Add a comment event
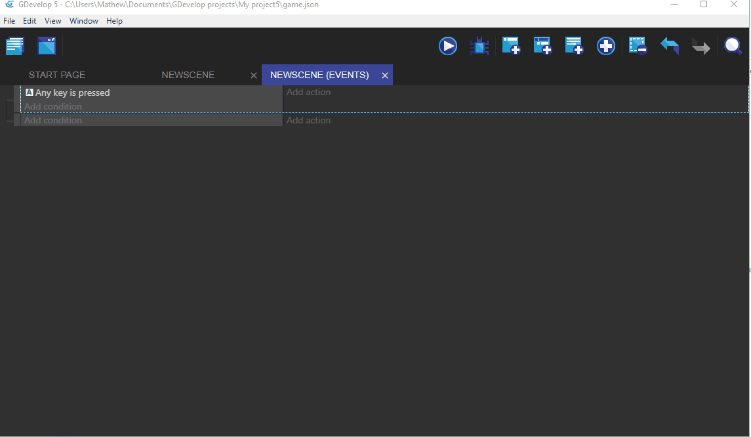The image size is (751, 437). [574, 45]
